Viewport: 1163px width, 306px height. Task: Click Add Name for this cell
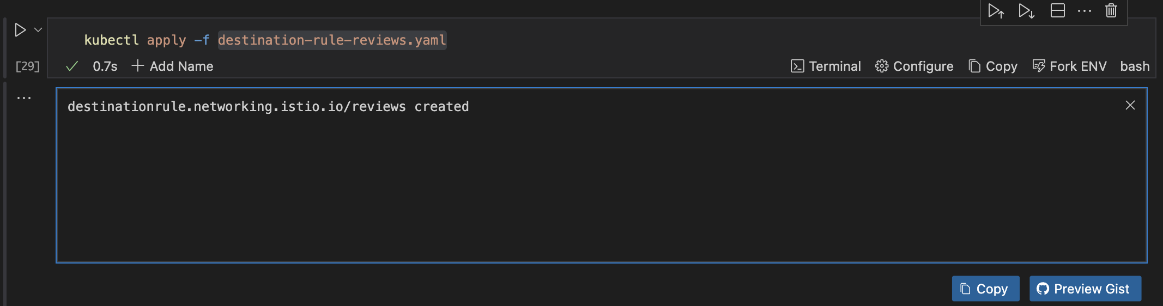[x=173, y=66]
